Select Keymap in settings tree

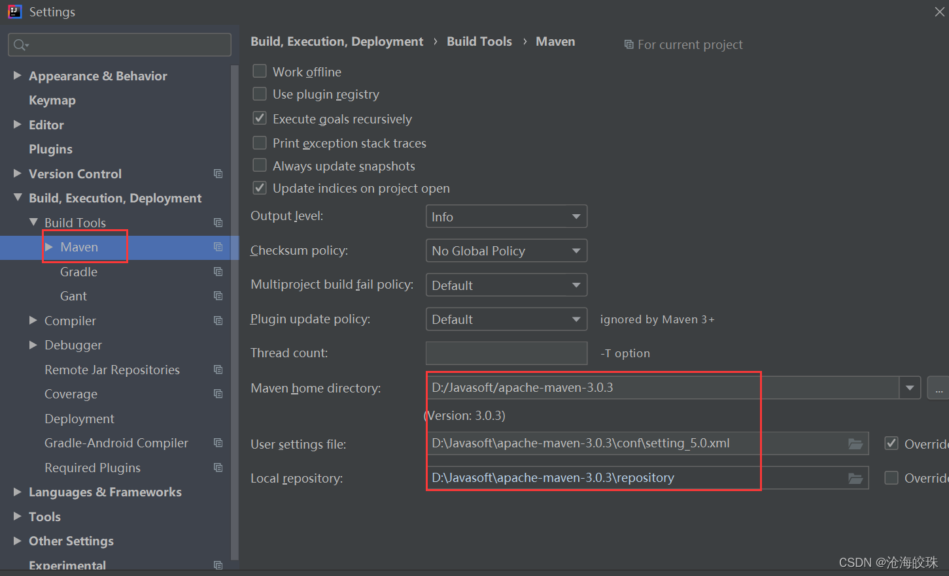pos(52,101)
